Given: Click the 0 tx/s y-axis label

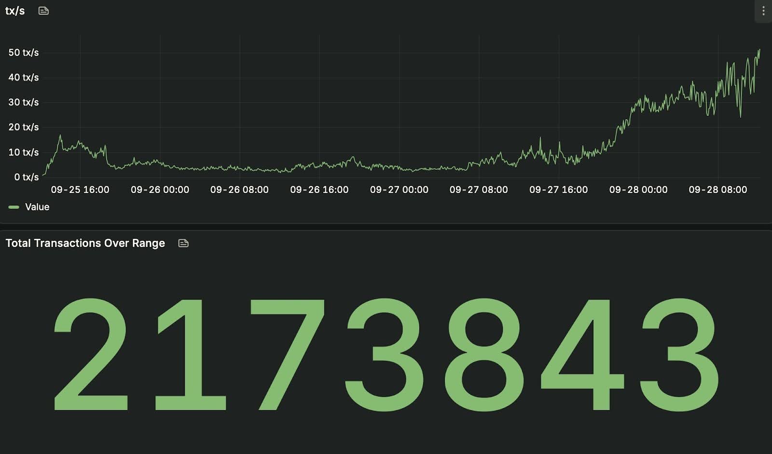Looking at the screenshot, I should 26,177.
